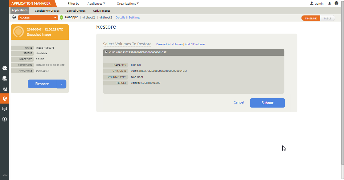Open notifications via the bell icon
Screen dimensions: 344x180
329,3
